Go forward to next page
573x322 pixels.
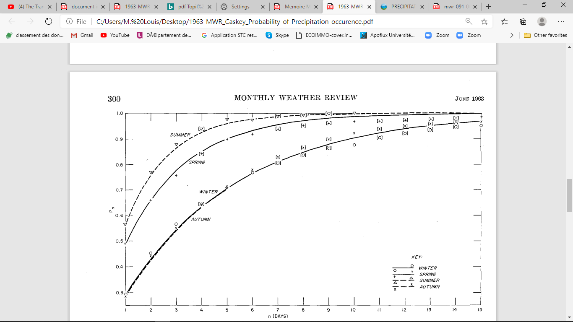[x=30, y=21]
